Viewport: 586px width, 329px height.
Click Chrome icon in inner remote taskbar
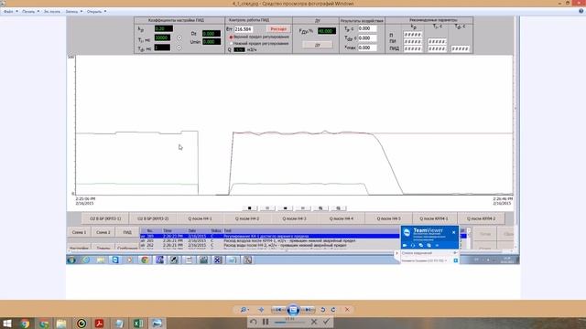click(x=145, y=260)
